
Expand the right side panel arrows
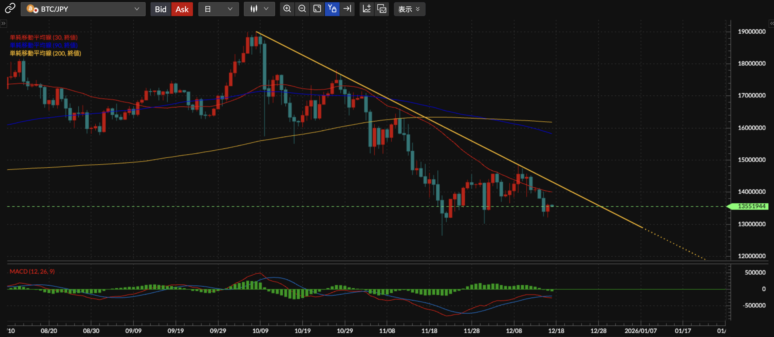pos(771,24)
